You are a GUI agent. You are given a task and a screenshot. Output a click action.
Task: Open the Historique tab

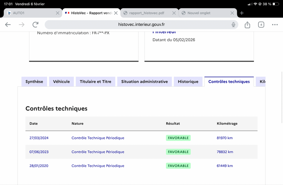(x=188, y=81)
